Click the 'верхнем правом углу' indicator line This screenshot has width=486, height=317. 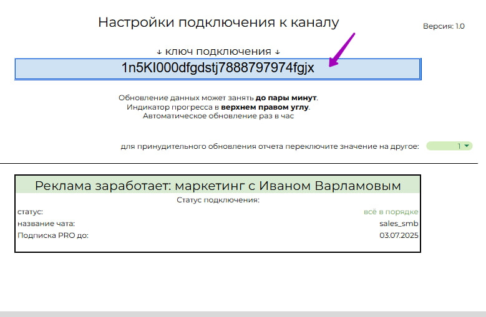[218, 107]
